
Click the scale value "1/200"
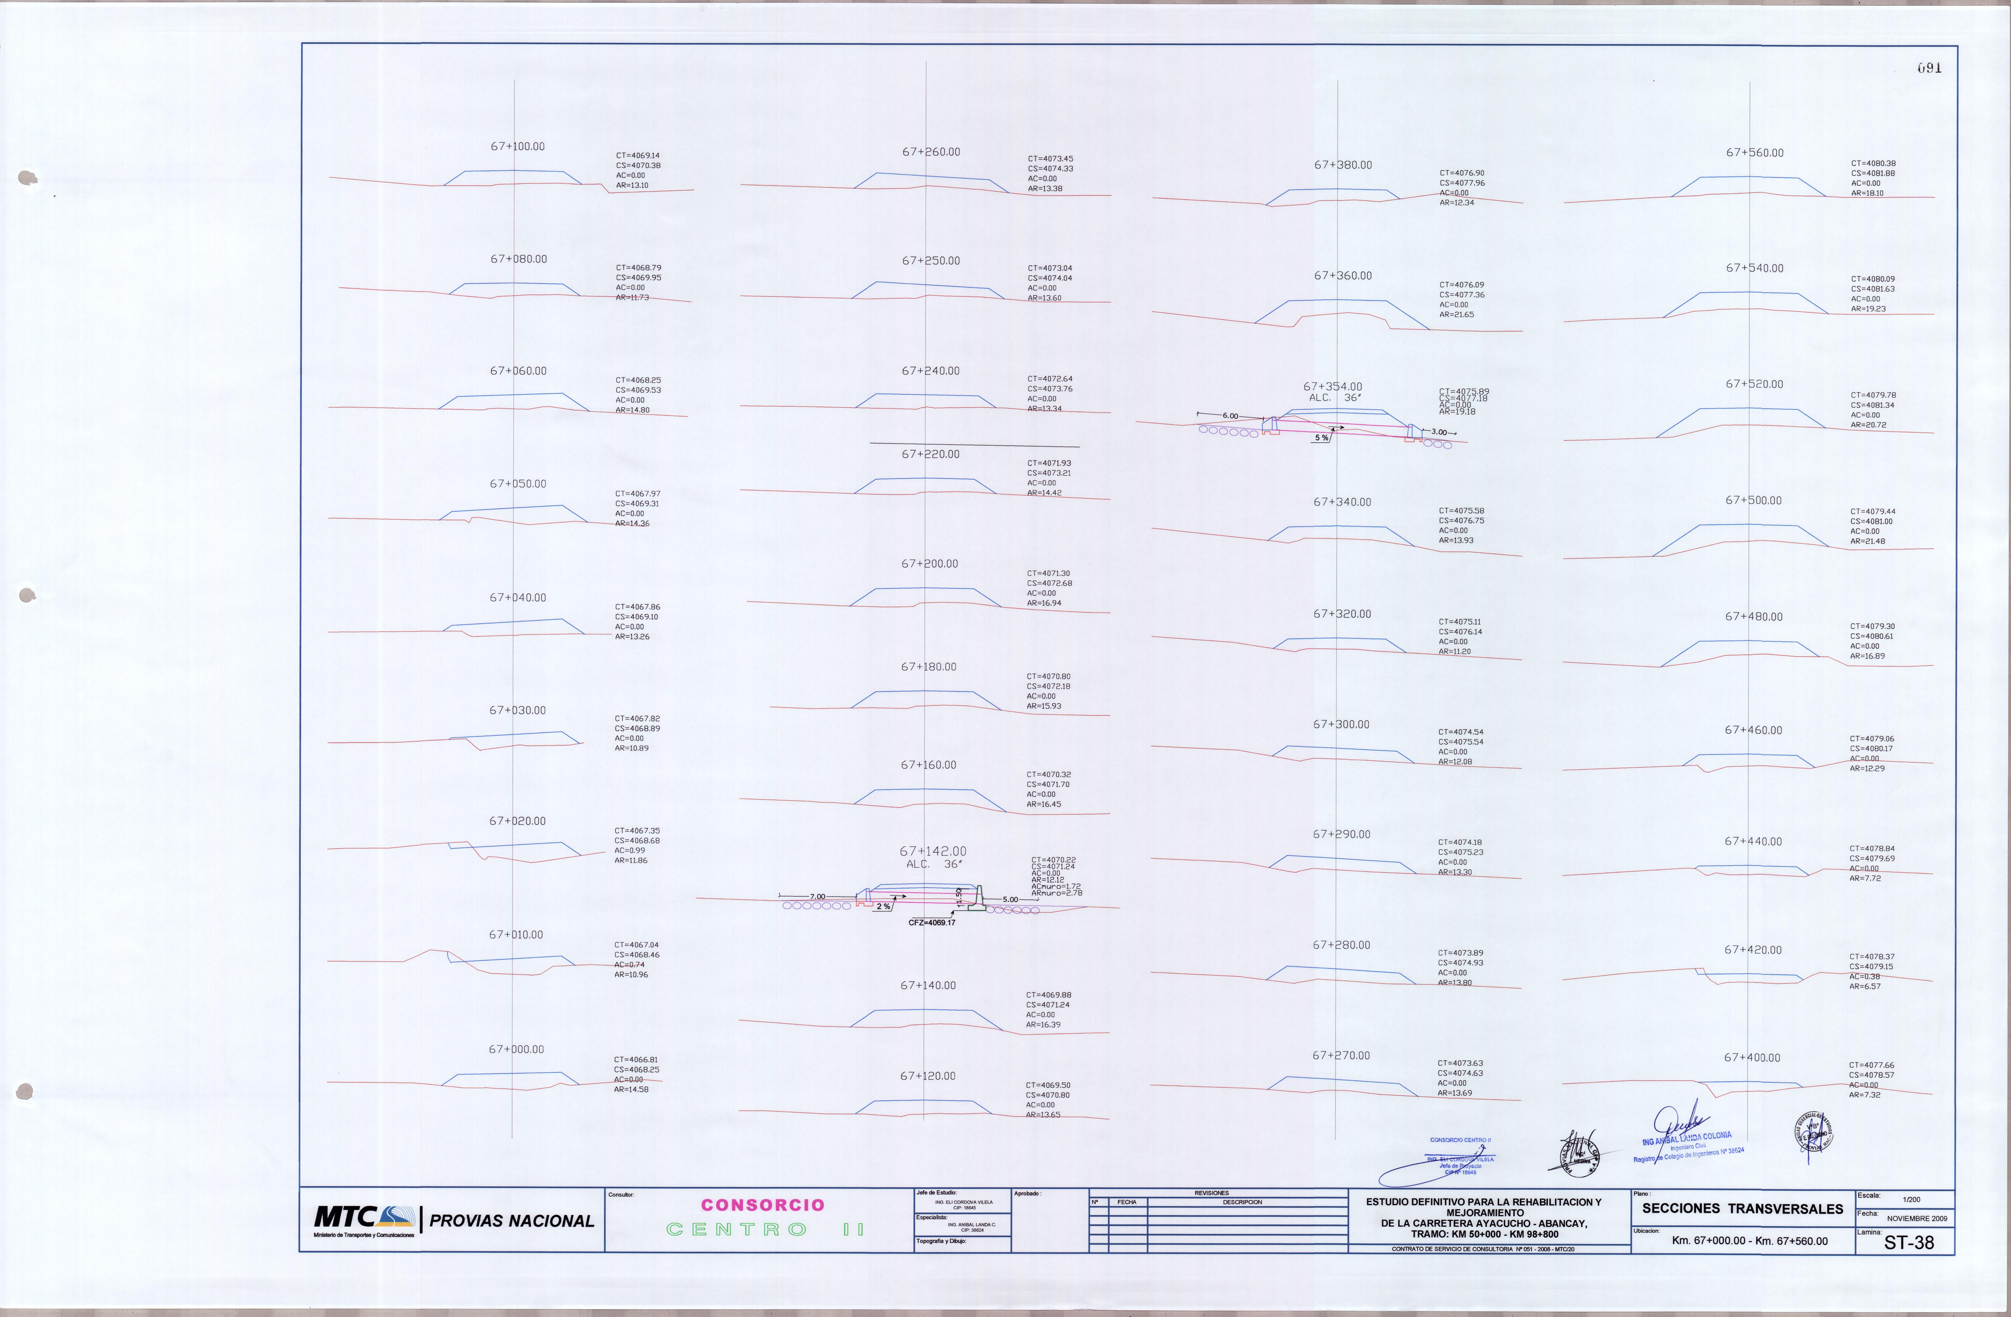pyautogui.click(x=1911, y=1200)
